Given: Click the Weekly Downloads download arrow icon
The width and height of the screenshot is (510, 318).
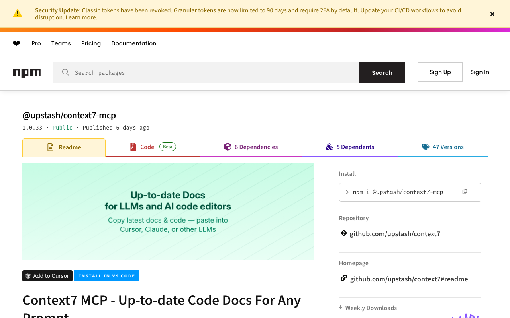Looking at the screenshot, I should click(x=341, y=308).
